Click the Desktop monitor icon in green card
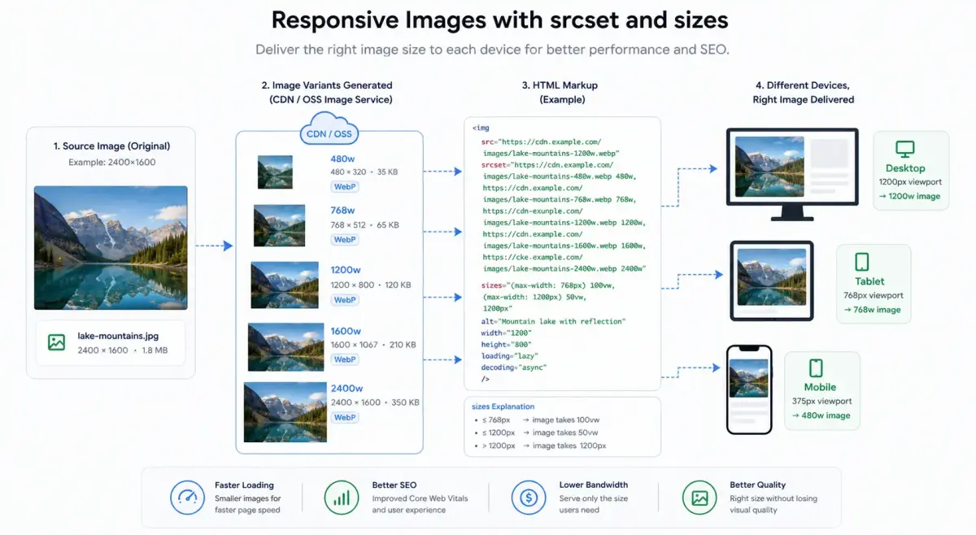The width and height of the screenshot is (976, 535). click(x=905, y=150)
